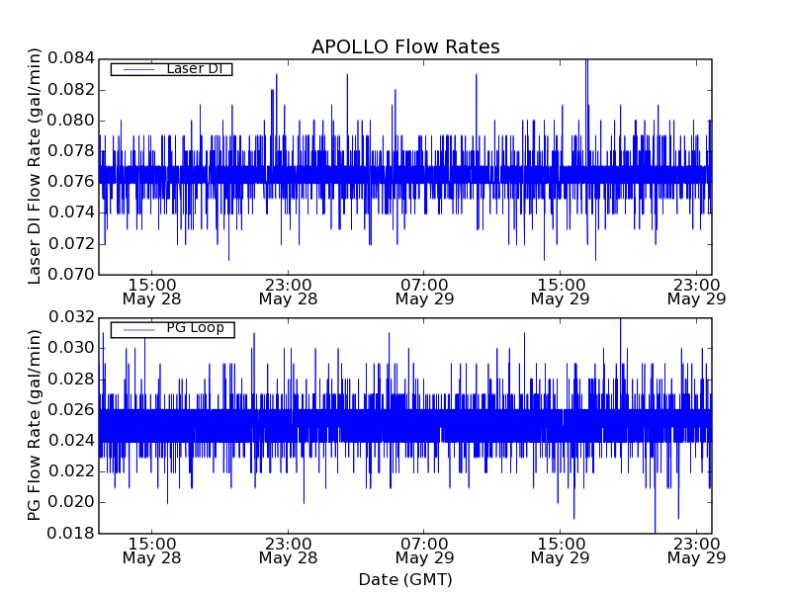
Task: Click the "Date (GMT)" x-axis label
Action: pos(405,579)
